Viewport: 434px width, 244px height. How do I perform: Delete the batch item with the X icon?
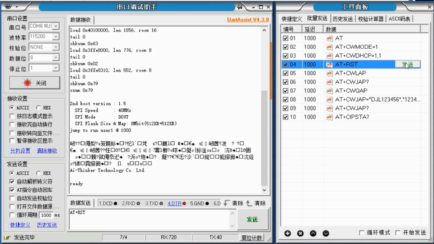click(x=300, y=234)
